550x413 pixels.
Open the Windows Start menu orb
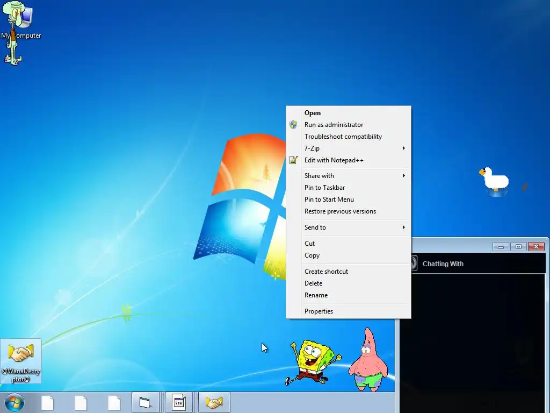(14, 402)
